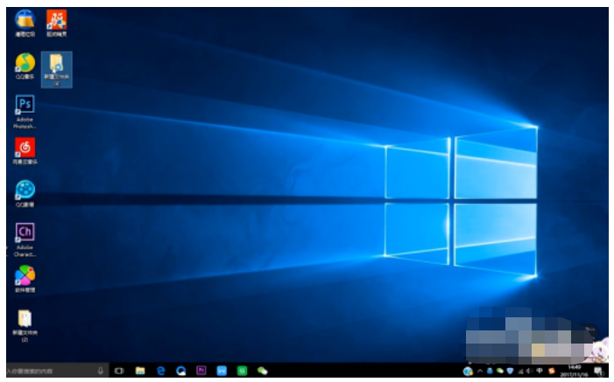The image size is (614, 382).
Task: Open the QQ Music desktop shortcut
Action: pyautogui.click(x=25, y=63)
